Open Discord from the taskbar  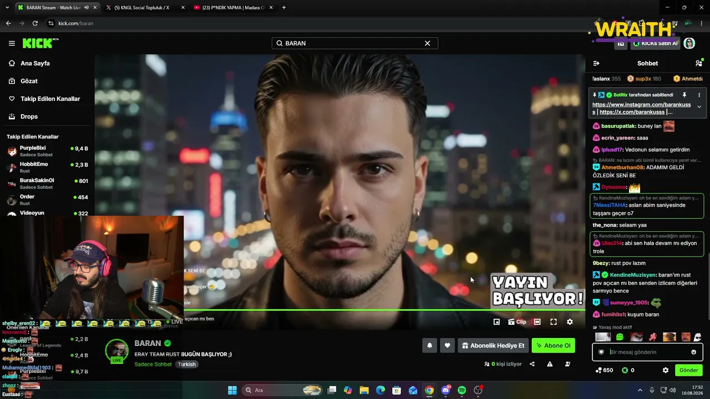click(x=445, y=390)
